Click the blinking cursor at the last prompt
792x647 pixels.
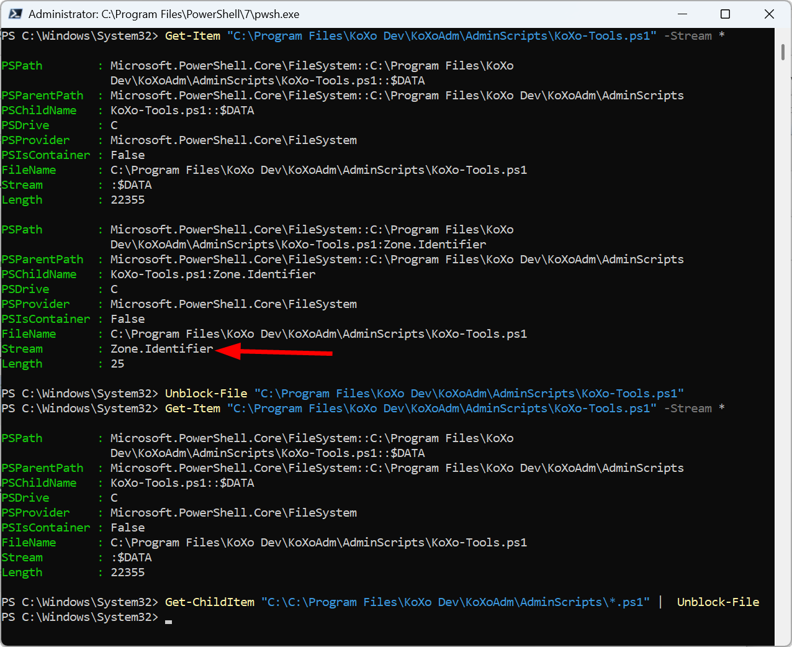[x=169, y=621]
